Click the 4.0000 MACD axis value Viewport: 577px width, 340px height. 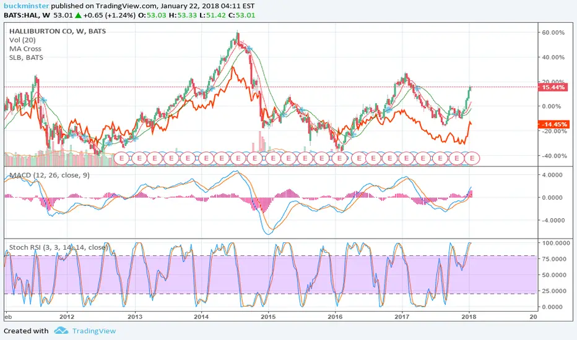click(x=552, y=175)
